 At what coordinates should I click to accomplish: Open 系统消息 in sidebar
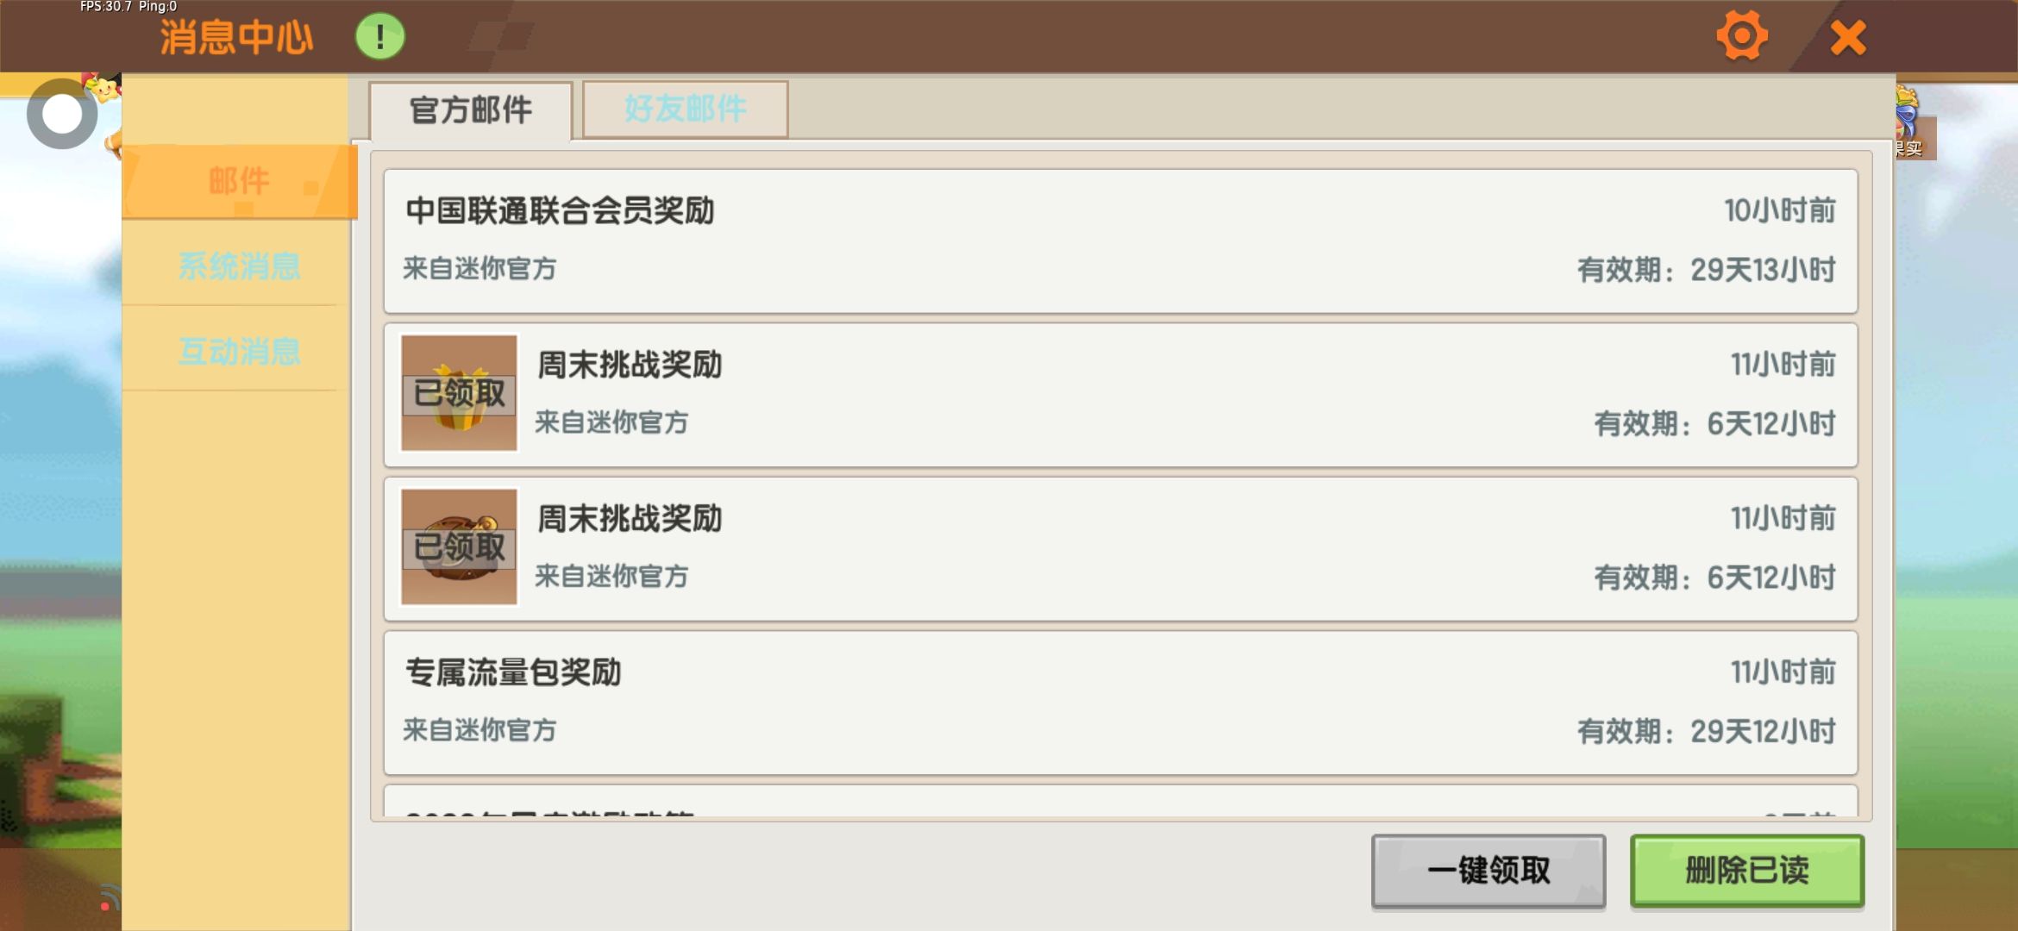pyautogui.click(x=239, y=266)
